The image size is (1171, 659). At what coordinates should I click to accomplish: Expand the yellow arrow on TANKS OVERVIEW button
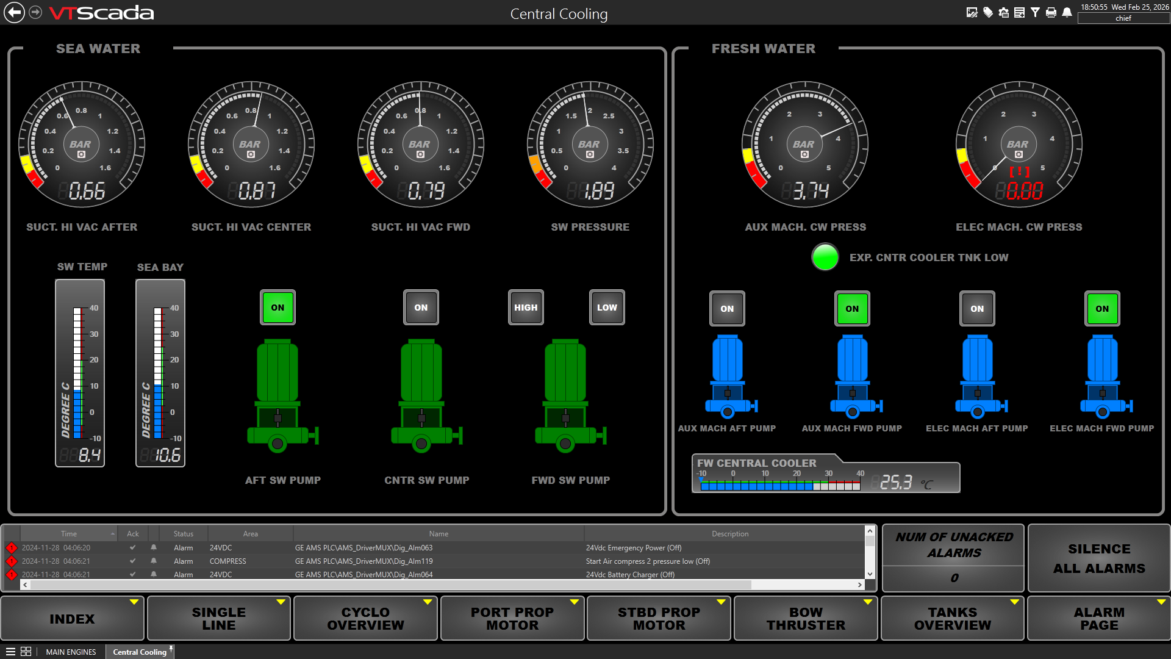point(1014,602)
